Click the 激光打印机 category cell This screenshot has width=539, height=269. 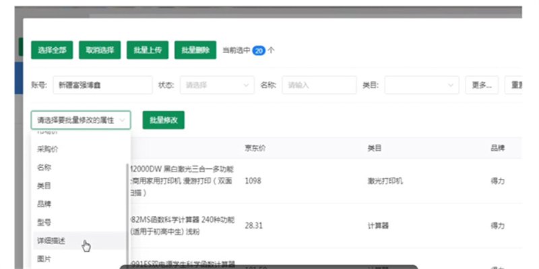coord(385,181)
